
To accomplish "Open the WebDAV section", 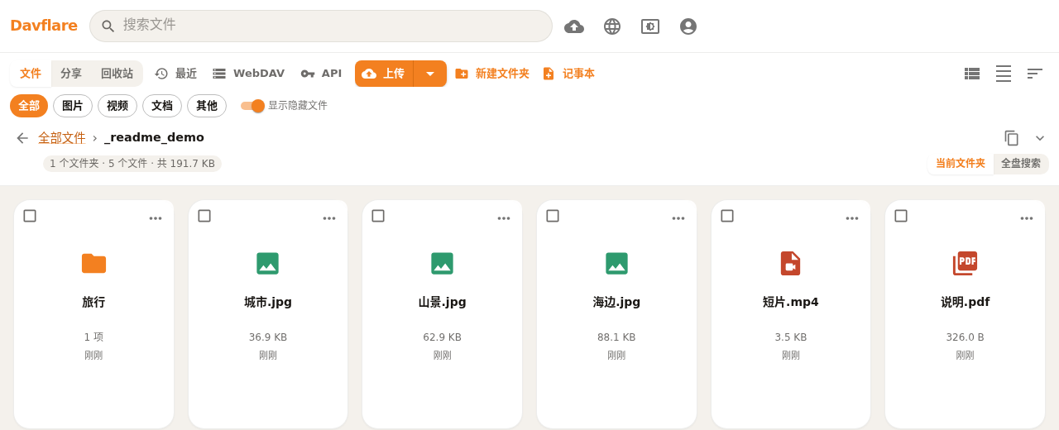I will pyautogui.click(x=248, y=74).
